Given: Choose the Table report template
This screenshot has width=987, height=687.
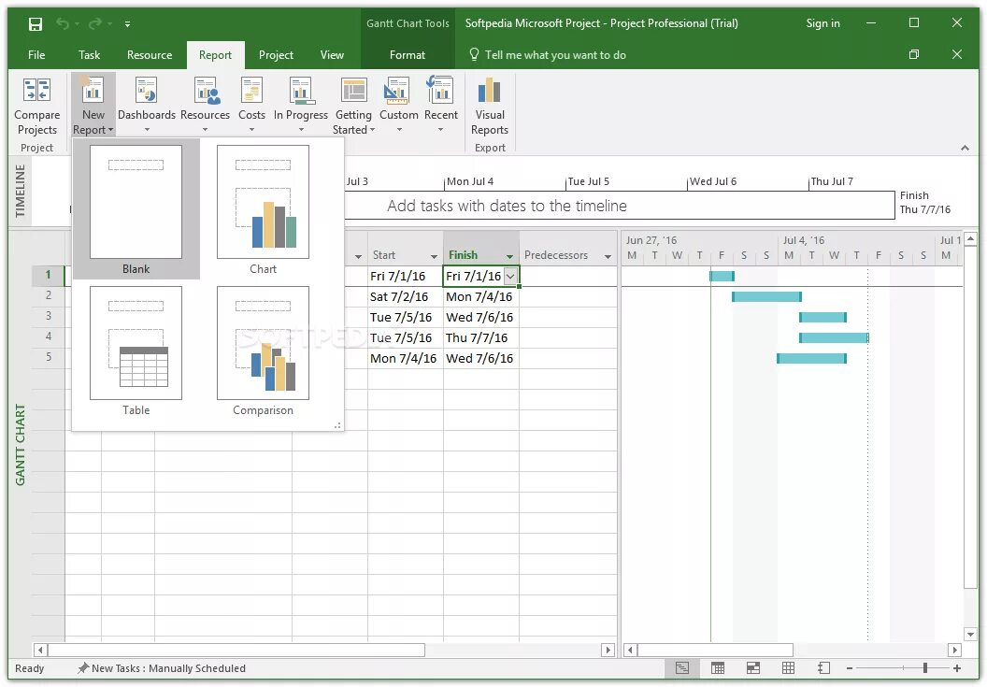Looking at the screenshot, I should [x=136, y=351].
